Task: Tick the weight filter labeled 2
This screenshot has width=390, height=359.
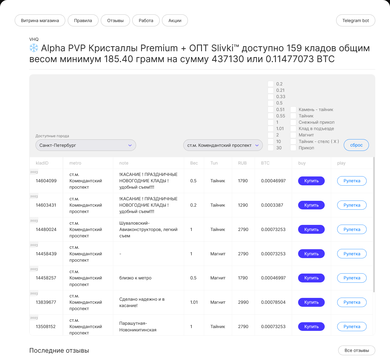Action: (271, 135)
